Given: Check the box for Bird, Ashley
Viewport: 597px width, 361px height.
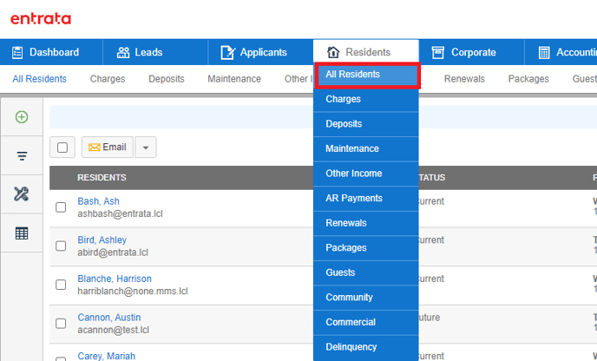Looking at the screenshot, I should click(61, 246).
